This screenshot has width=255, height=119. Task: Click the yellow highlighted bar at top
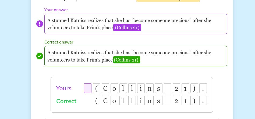tap(168, 1)
